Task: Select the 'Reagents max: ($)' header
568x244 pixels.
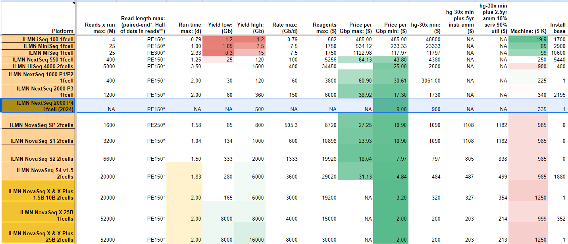Action: (318, 18)
